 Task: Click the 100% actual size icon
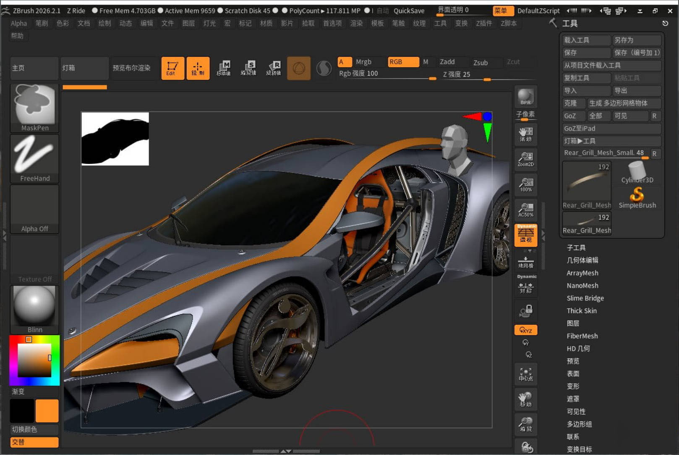point(525,184)
